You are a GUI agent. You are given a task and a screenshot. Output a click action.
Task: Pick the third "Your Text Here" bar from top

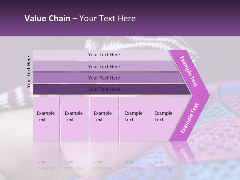click(104, 78)
